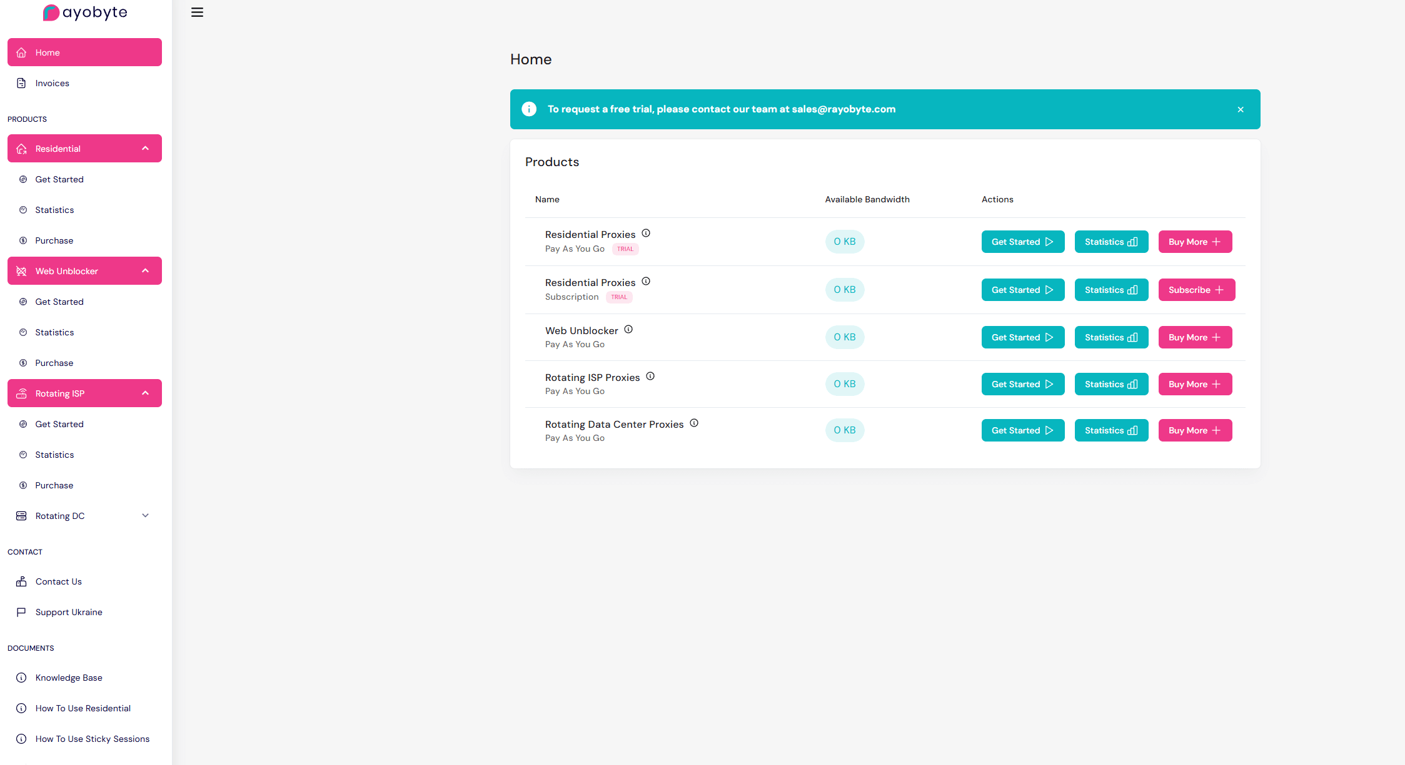Image resolution: width=1405 pixels, height=765 pixels.
Task: Click Subscribe for Residential Proxies Subscription
Action: (1197, 290)
